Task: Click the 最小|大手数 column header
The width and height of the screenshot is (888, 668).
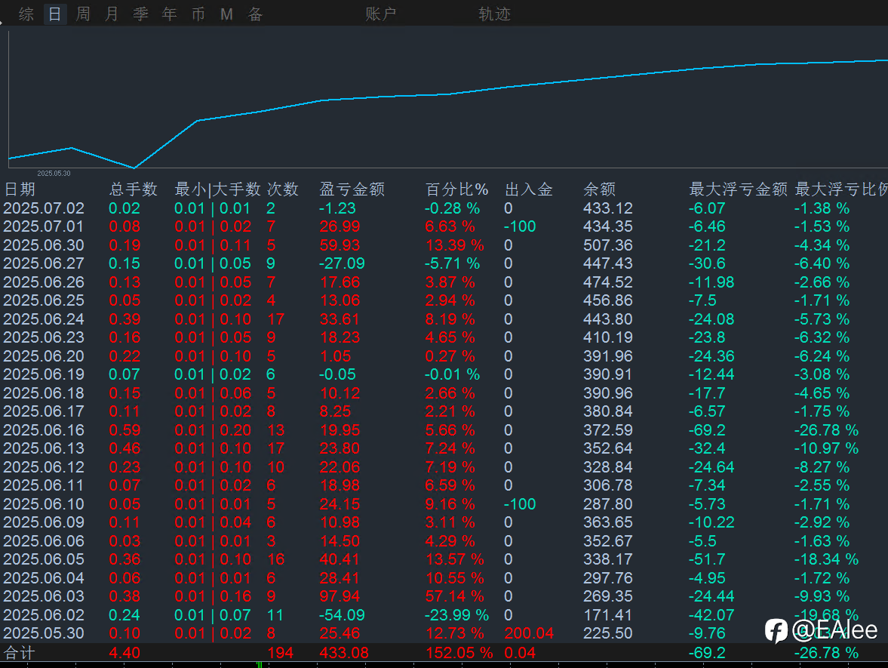Action: click(217, 189)
